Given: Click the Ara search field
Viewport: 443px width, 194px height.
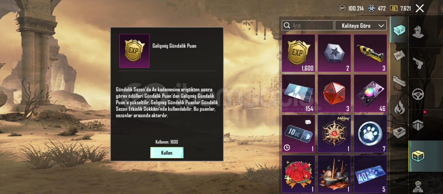Looking at the screenshot, I should coord(308,25).
